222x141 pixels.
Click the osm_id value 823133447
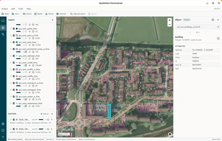click(x=197, y=65)
